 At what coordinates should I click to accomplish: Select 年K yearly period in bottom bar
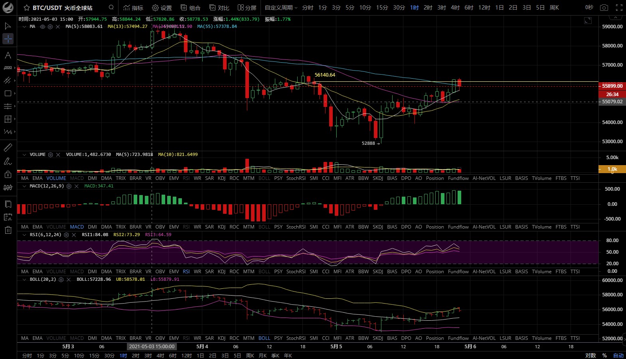[x=288, y=355]
